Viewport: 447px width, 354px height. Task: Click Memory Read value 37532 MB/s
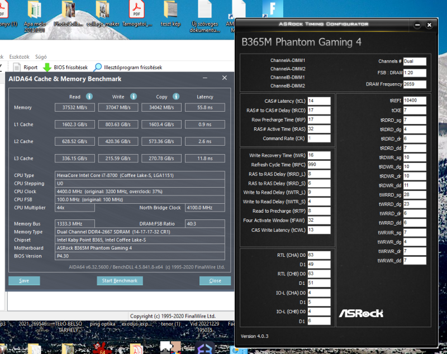click(75, 107)
